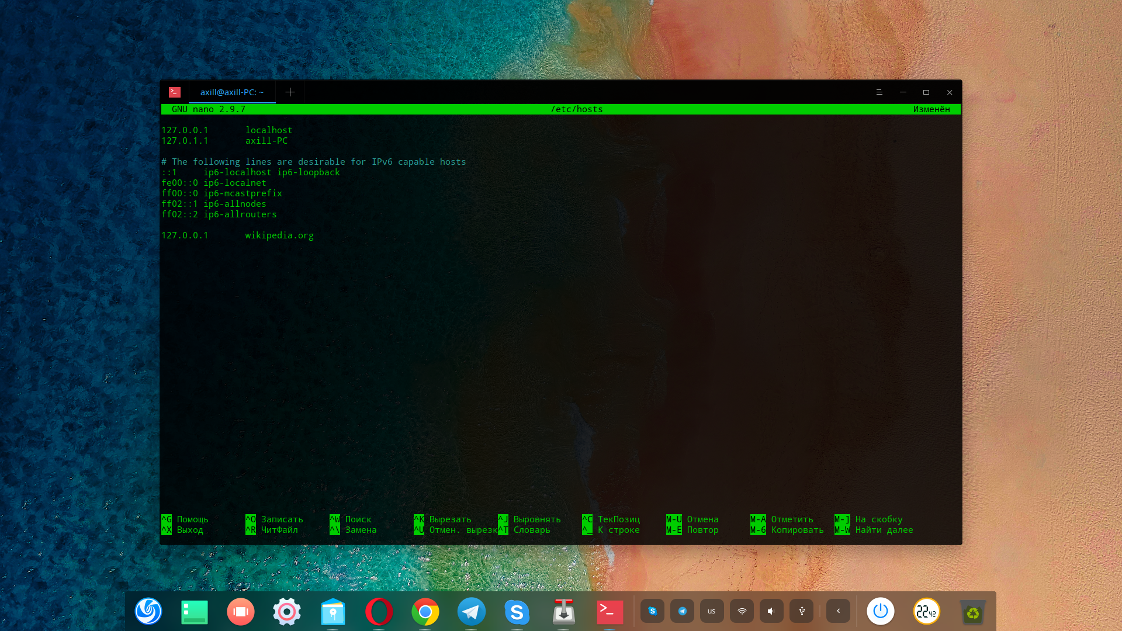The height and width of the screenshot is (631, 1122).
Task: Open the volume control tray icon
Action: pos(771,611)
